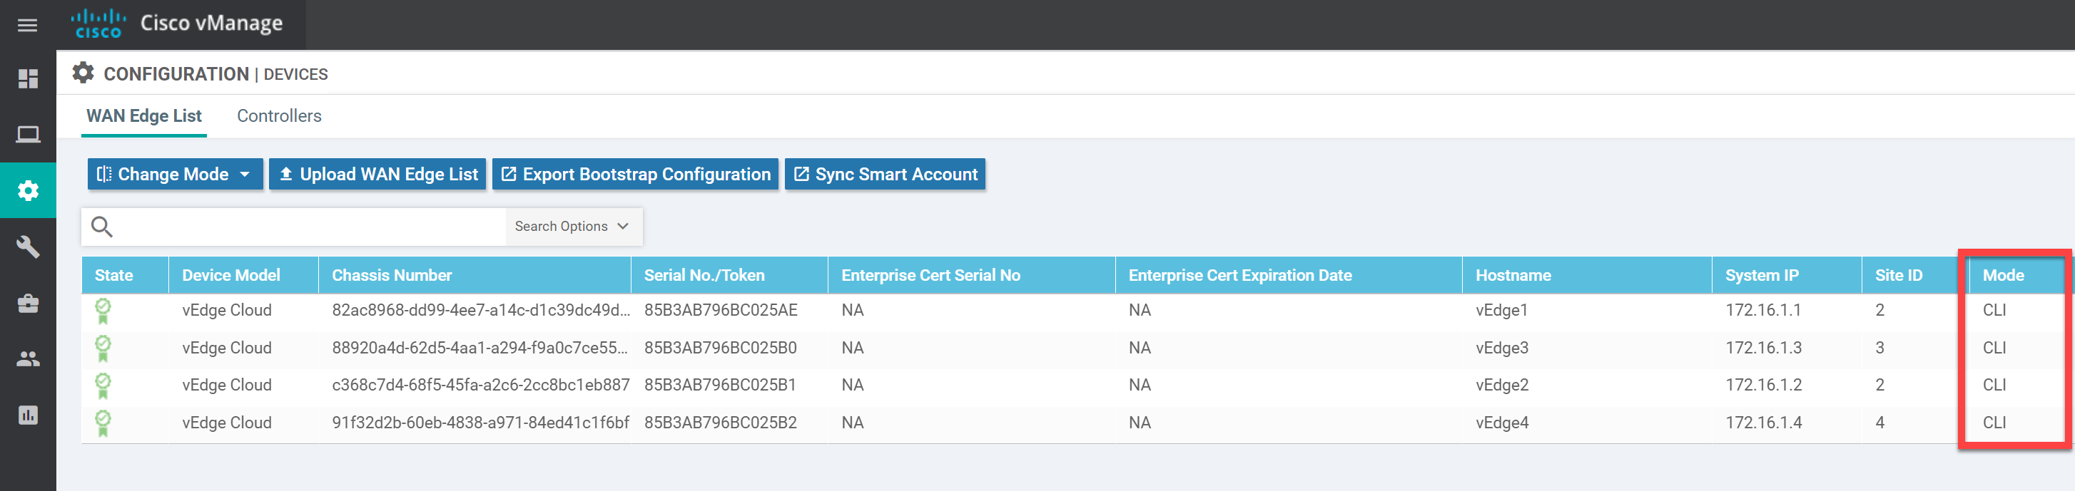Click vEdge1 certificate state icon
Image resolution: width=2075 pixels, height=491 pixels.
(x=102, y=311)
